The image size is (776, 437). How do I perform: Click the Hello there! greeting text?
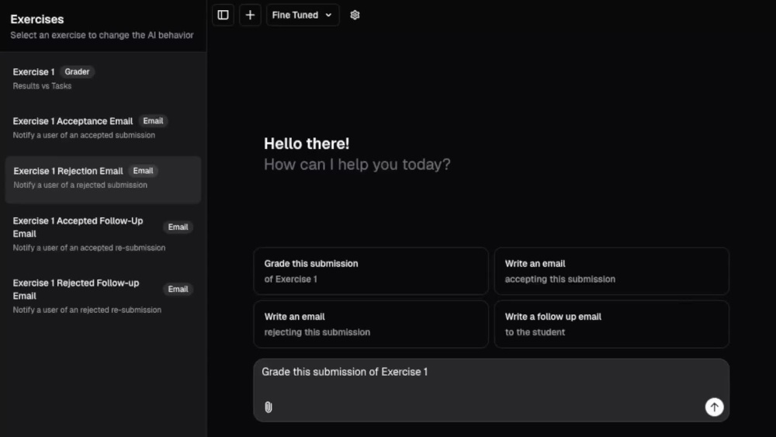(307, 144)
